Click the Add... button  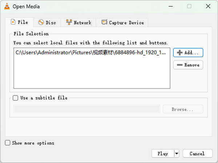tap(188, 53)
